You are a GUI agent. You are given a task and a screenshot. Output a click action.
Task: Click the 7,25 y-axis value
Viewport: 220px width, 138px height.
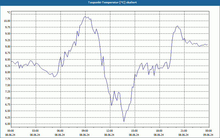tap(7, 92)
